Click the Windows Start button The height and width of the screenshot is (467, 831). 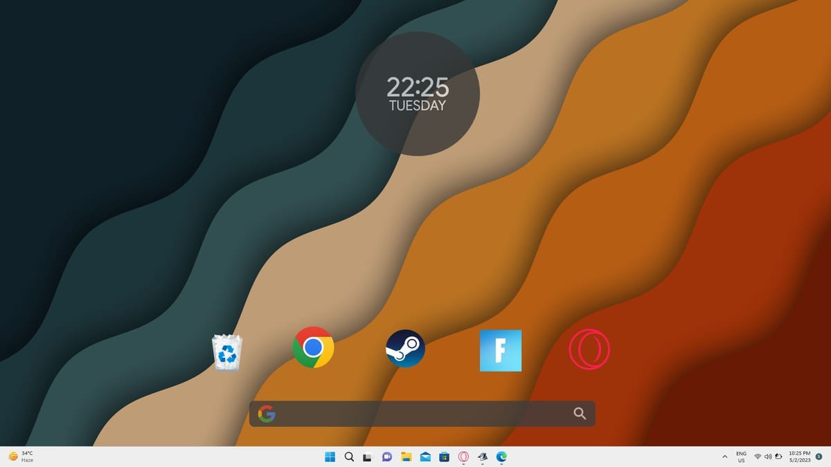pyautogui.click(x=330, y=457)
